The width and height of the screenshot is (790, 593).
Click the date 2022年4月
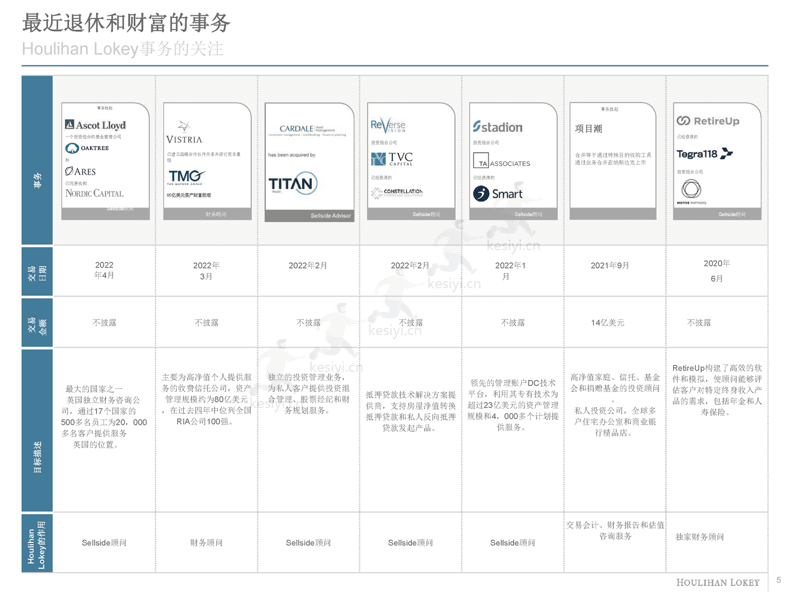click(104, 270)
